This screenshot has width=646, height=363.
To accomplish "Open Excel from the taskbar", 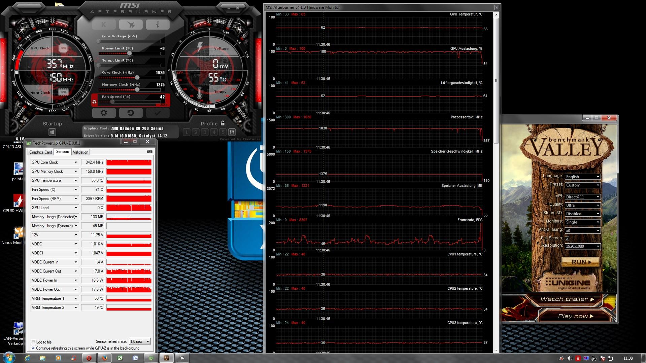I will (x=120, y=358).
